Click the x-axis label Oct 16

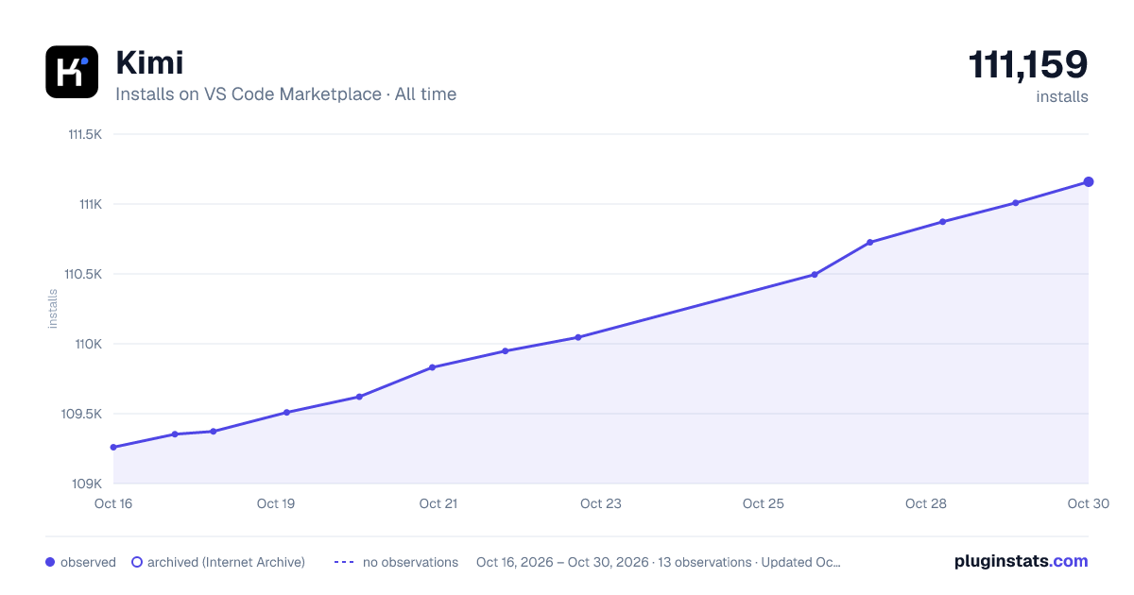click(113, 503)
